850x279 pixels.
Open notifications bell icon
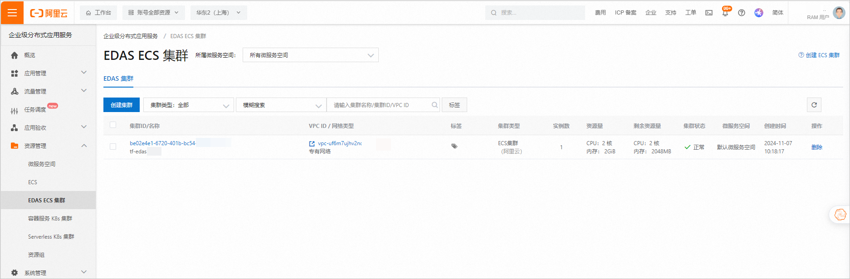click(725, 13)
